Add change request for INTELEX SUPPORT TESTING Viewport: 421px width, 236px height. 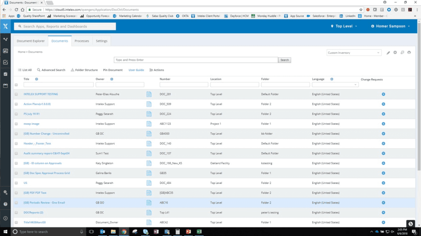point(383,94)
